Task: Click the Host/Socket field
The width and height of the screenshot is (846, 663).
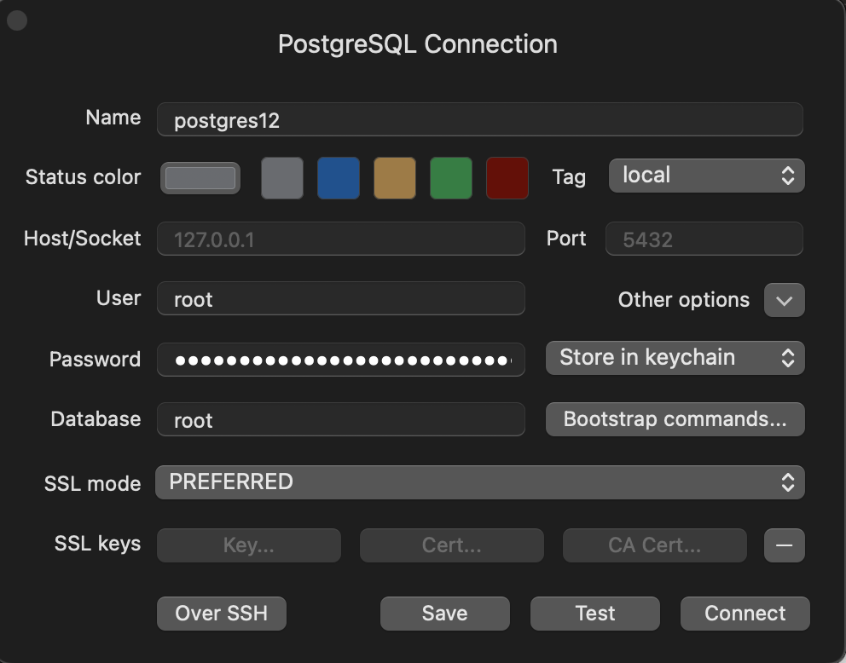Action: [341, 239]
